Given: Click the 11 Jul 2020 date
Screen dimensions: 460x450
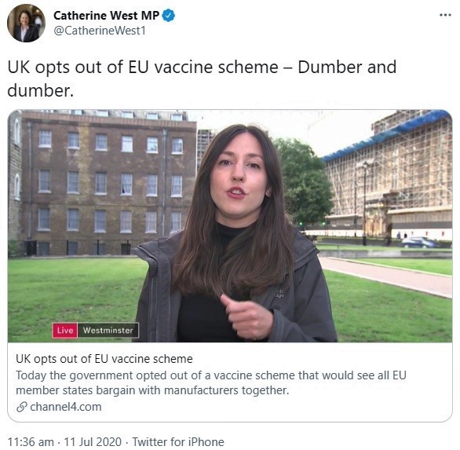Looking at the screenshot, I should point(93,442).
